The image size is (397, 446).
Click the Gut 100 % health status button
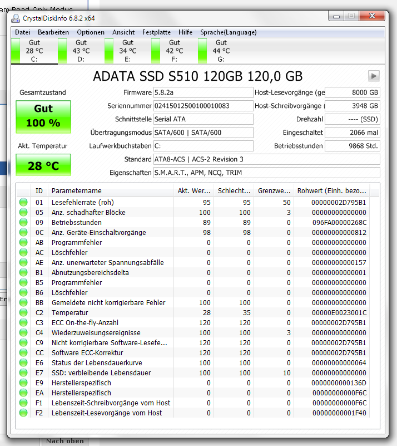coord(43,116)
